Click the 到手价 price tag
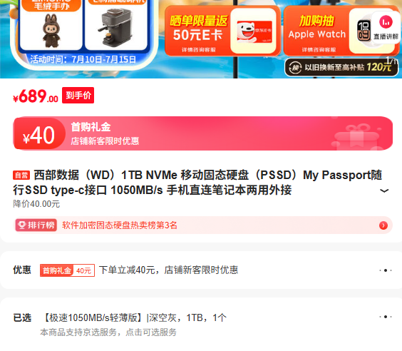The width and height of the screenshot is (402, 351). point(78,96)
